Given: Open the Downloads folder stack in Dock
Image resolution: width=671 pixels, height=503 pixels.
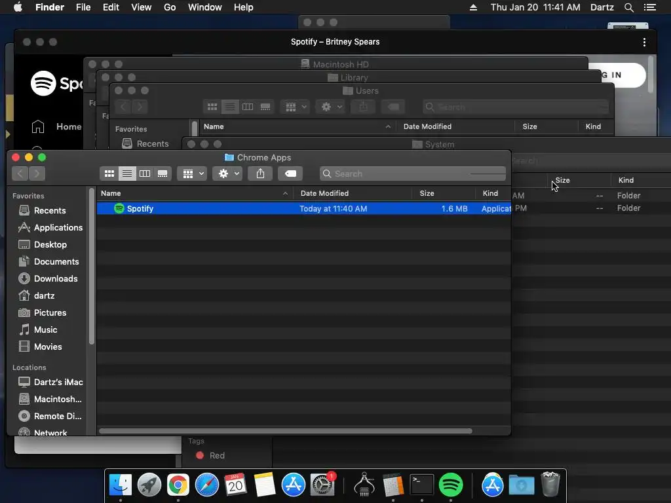Looking at the screenshot, I should point(521,485).
